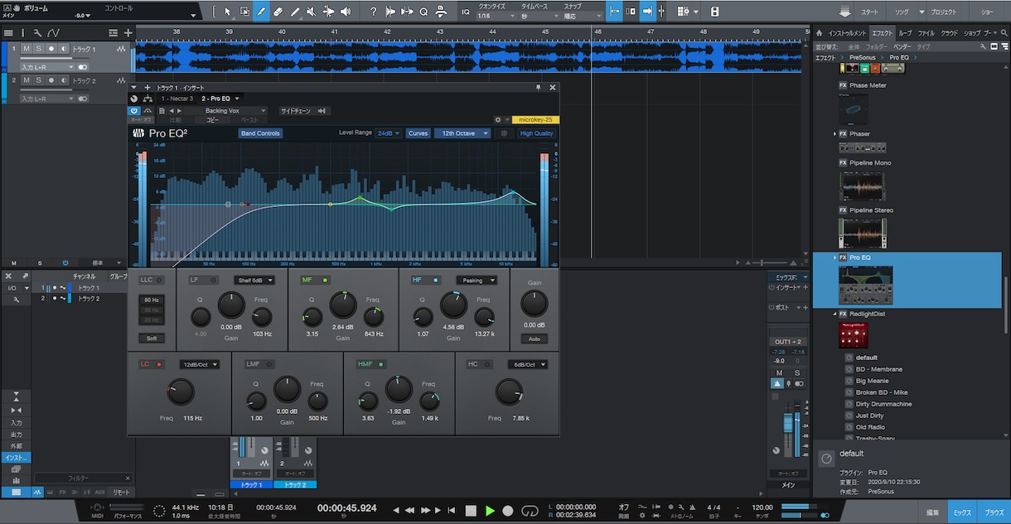
Task: Open the LC 12dB/Oct slope dropdown
Action: pos(200,364)
